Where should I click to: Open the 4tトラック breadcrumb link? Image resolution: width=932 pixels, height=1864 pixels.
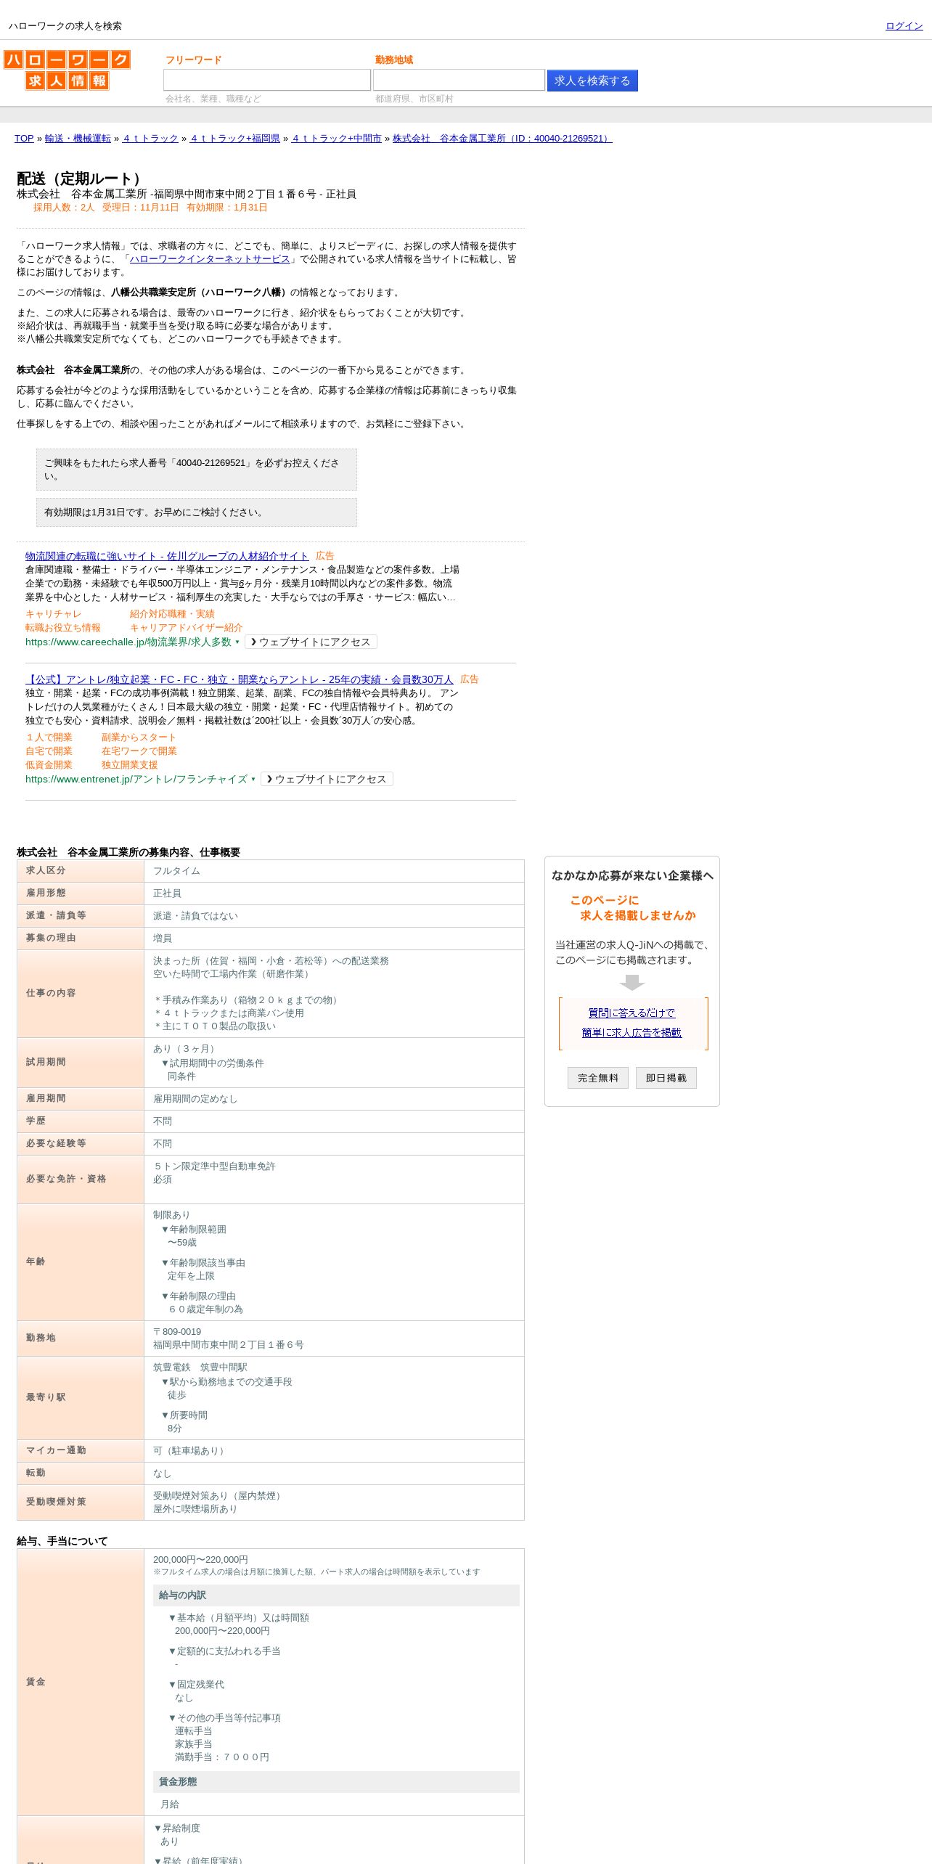click(150, 139)
